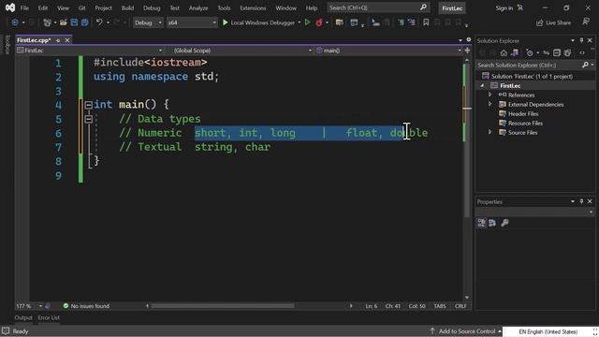Click the new project icon
599x337 pixels.
coord(47,22)
